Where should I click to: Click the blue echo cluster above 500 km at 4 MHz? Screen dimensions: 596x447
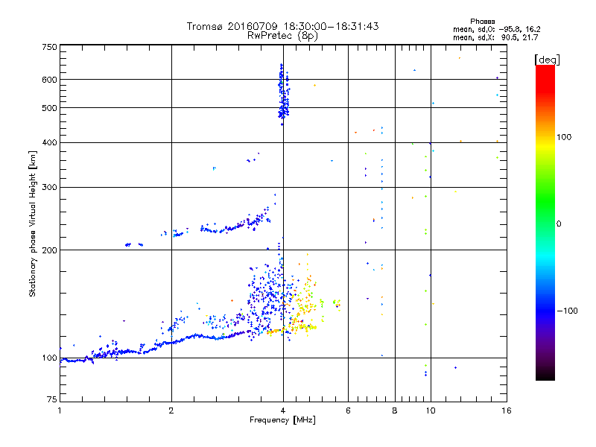point(284,95)
